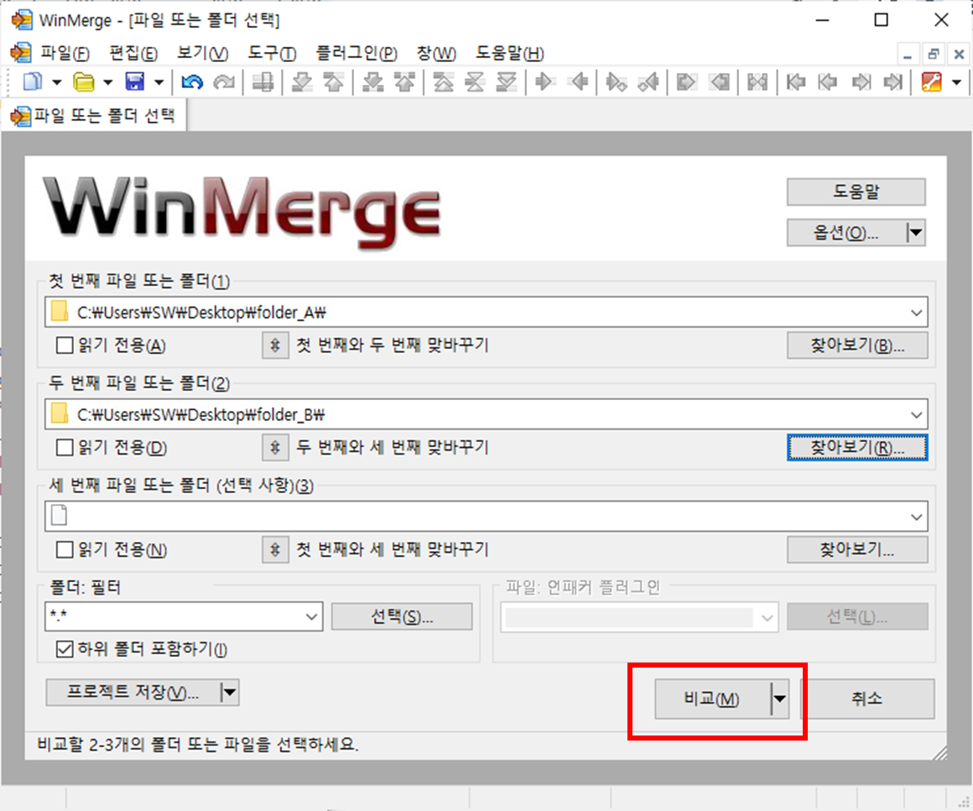The image size is (973, 811).
Task: Open the 창(W) menu
Action: click(x=436, y=54)
